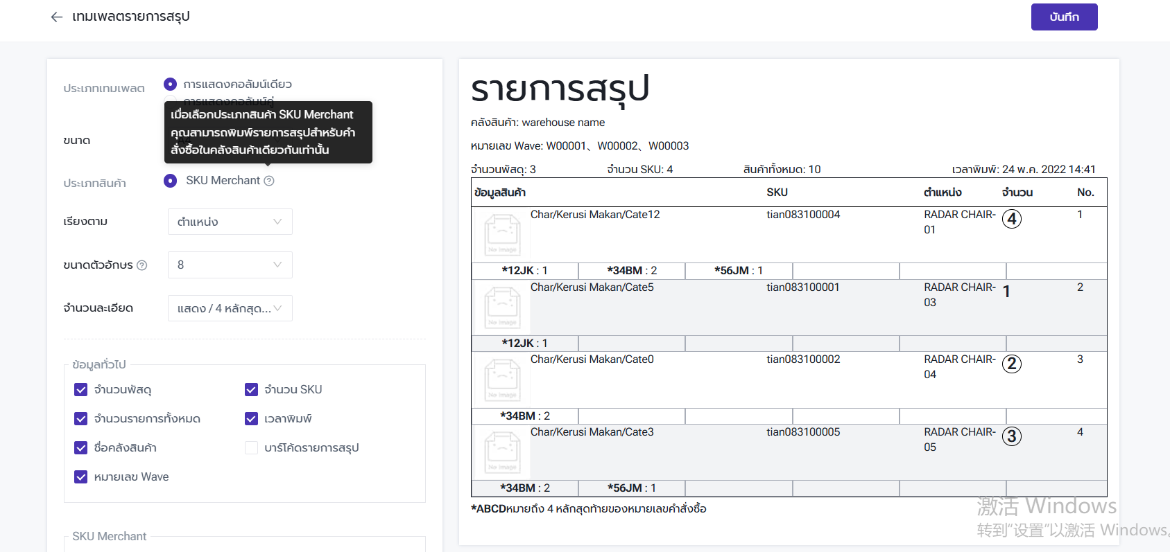
Task: Click the back arrow icon at top
Action: [x=57, y=17]
